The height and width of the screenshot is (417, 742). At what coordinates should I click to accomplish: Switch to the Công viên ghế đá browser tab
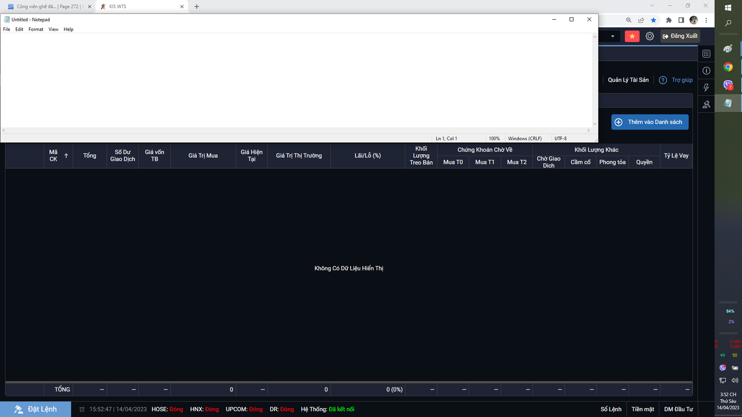[49, 6]
